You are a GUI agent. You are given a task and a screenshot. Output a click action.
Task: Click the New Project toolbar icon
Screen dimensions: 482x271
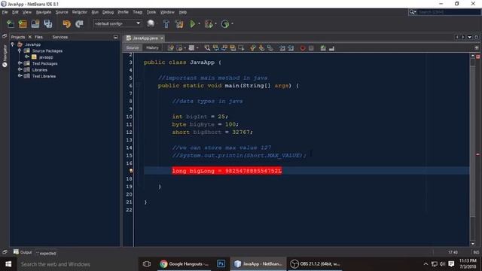pyautogui.click(x=23, y=24)
